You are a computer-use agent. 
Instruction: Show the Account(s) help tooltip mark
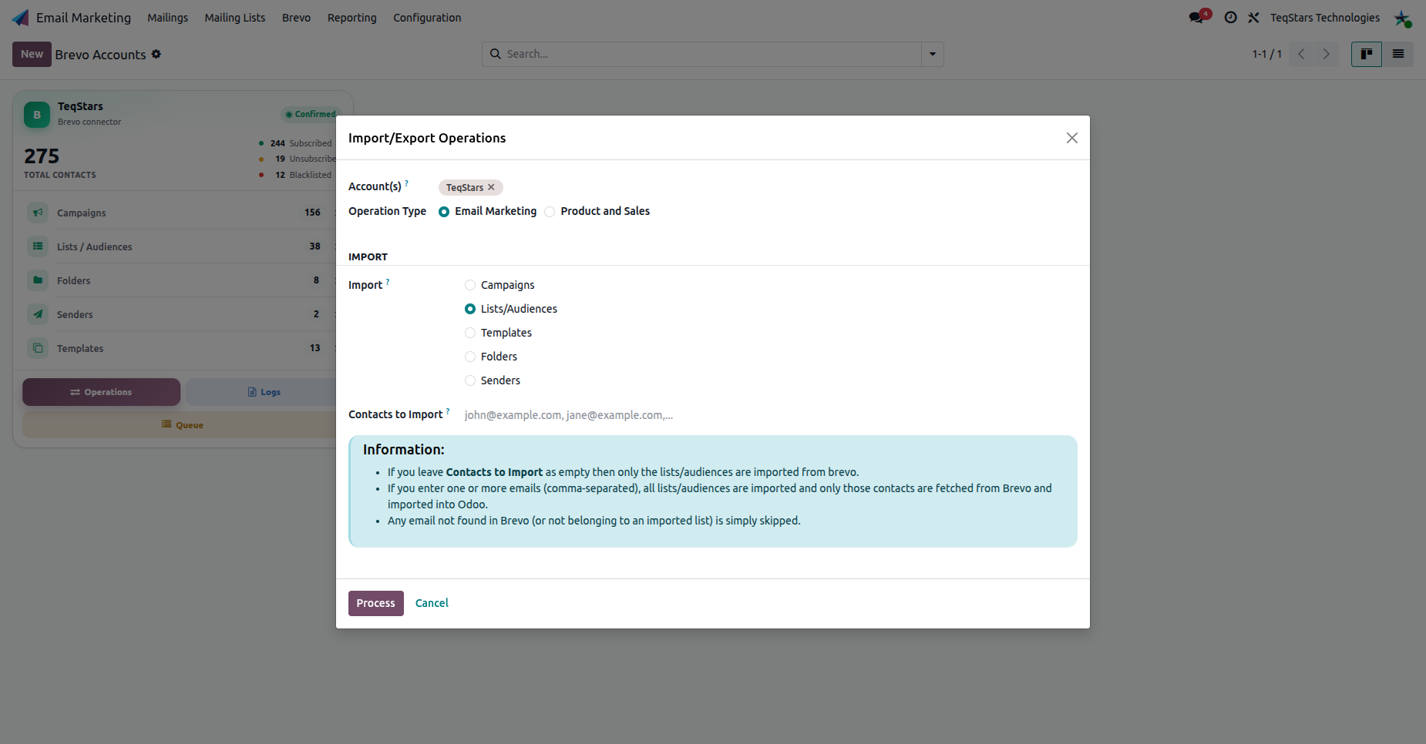click(x=407, y=183)
